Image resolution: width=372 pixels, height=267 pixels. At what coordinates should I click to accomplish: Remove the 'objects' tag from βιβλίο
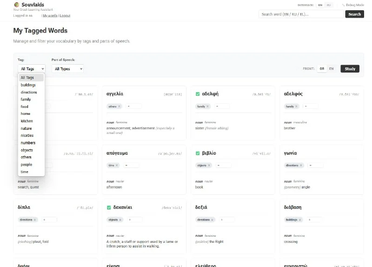[x=210, y=166]
